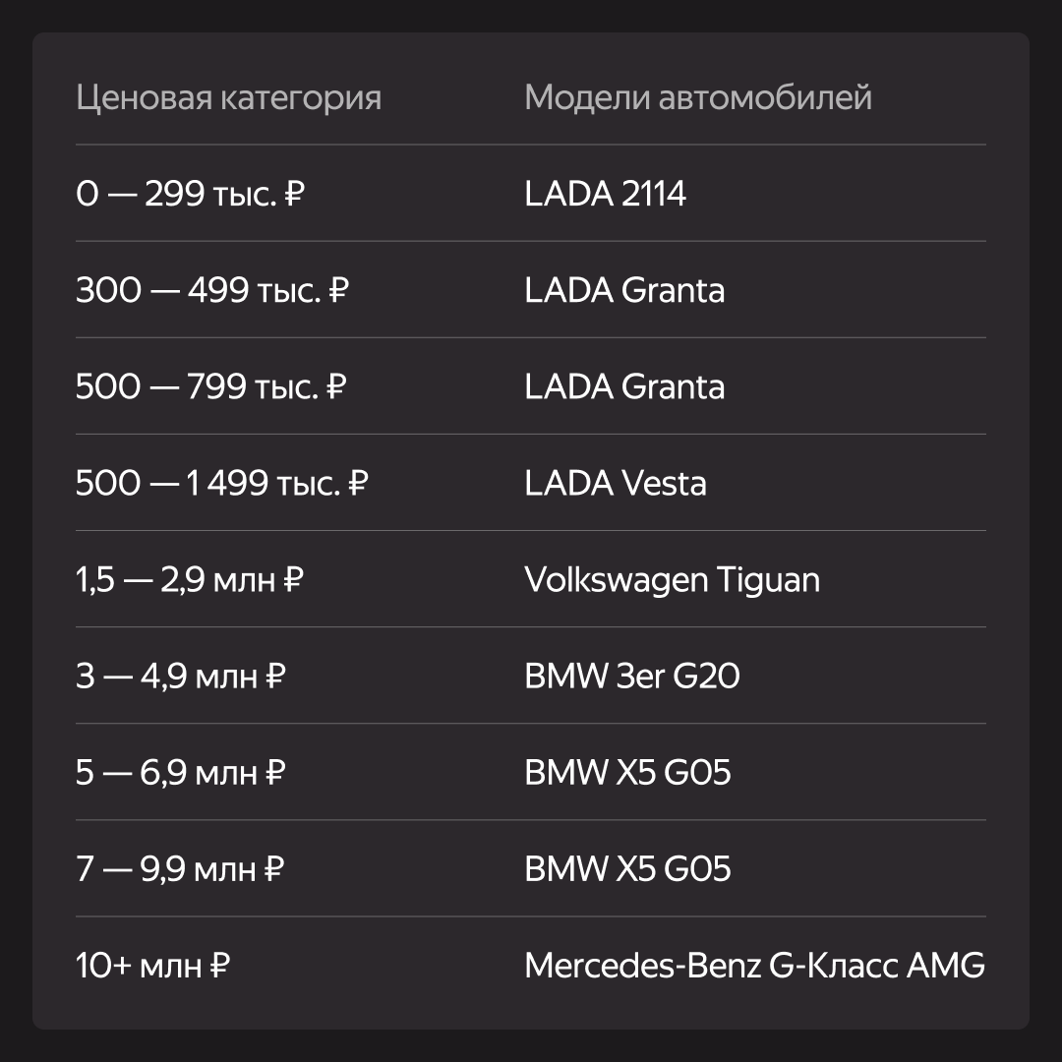The image size is (1062, 1062).
Task: Select the '3 — 4,9 млн ₽' cell
Action: point(181,676)
